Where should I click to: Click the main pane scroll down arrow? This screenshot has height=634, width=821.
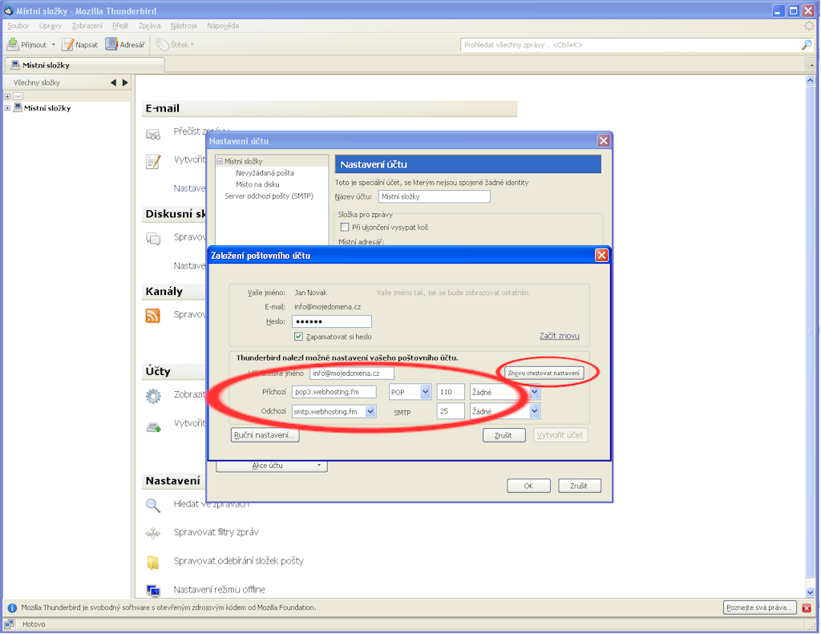tap(810, 592)
